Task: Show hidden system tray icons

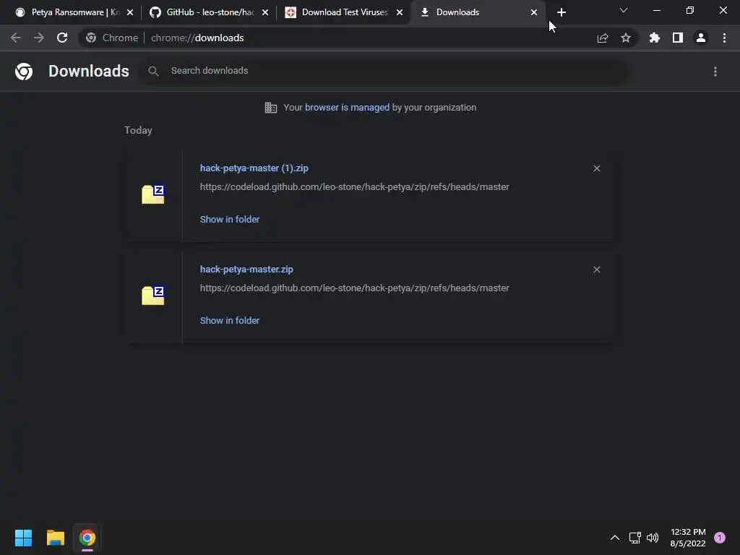Action: tap(614, 538)
